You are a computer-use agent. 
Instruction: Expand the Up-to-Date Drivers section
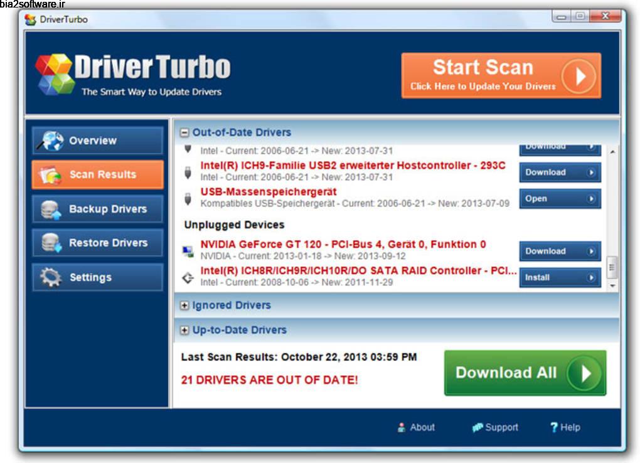(184, 329)
